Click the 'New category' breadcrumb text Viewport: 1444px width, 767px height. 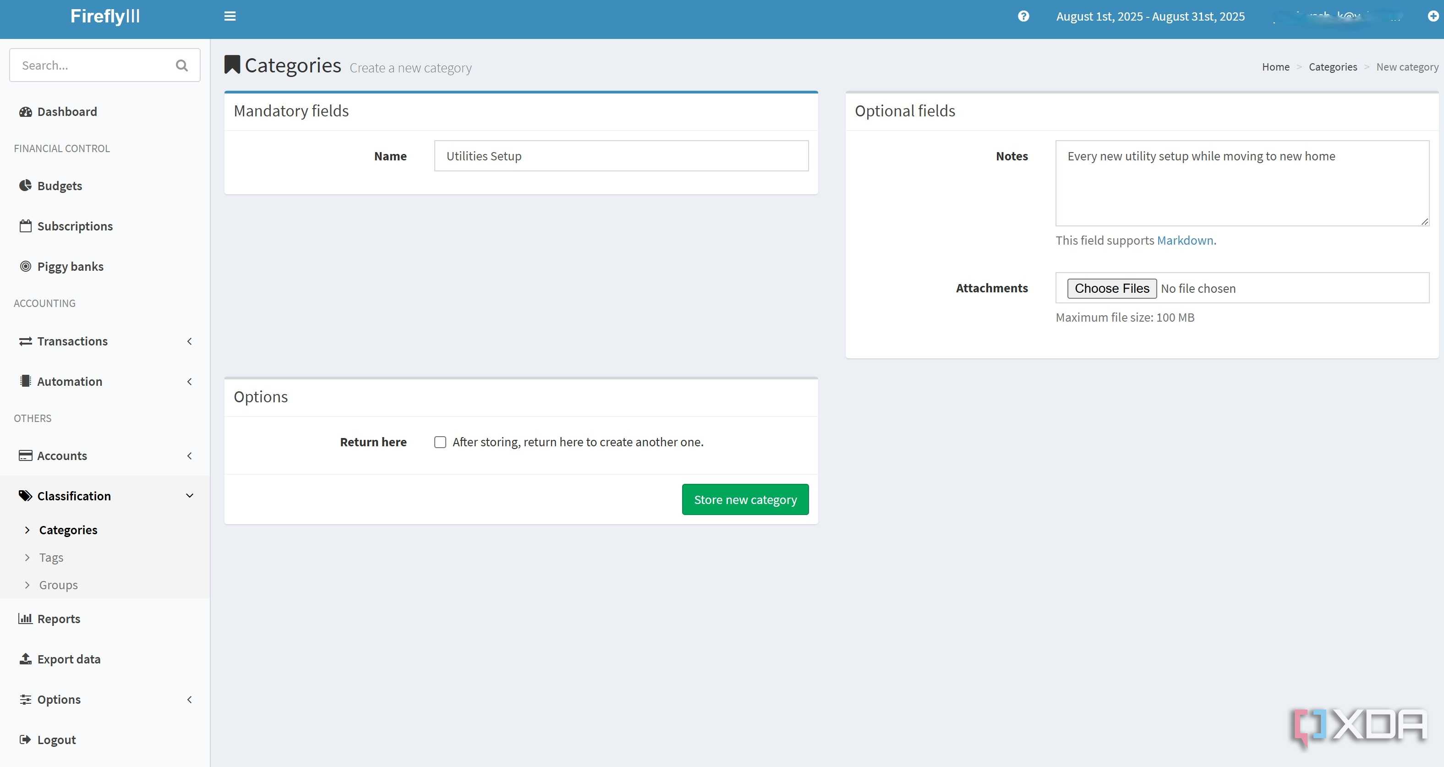(x=1407, y=67)
